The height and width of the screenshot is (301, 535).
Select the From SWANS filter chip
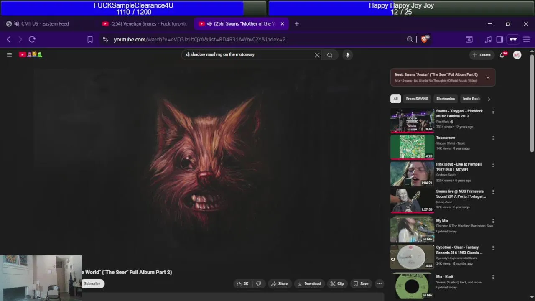point(417,99)
